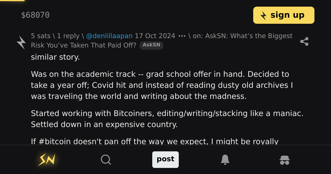This screenshot has height=174, width=331.
Task: Tap the SN logo in bottom navigation
Action: (47, 159)
